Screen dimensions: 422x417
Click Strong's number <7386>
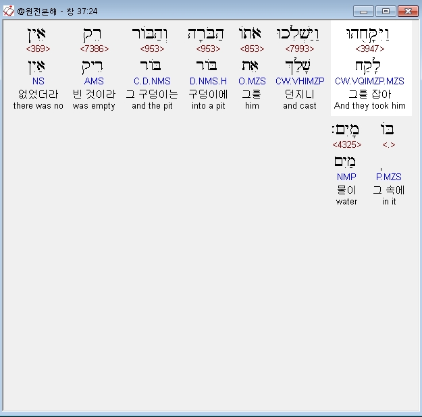95,49
